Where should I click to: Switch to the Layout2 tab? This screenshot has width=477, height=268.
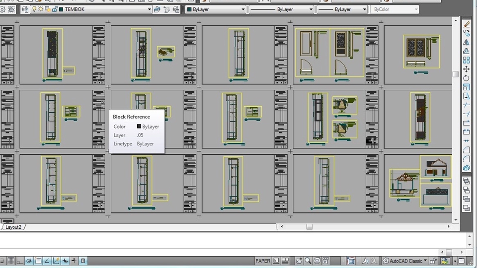pos(13,227)
